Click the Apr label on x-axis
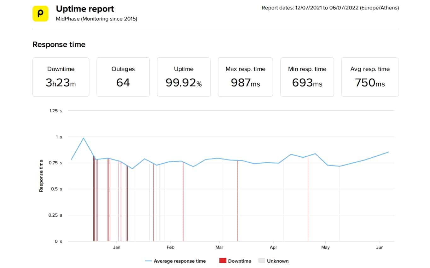The width and height of the screenshot is (430, 268). (x=273, y=248)
